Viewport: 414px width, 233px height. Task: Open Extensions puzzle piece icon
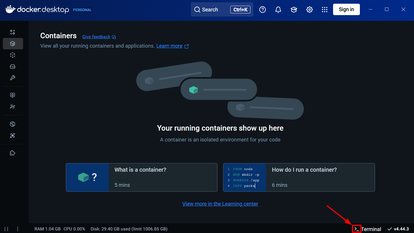13,153
